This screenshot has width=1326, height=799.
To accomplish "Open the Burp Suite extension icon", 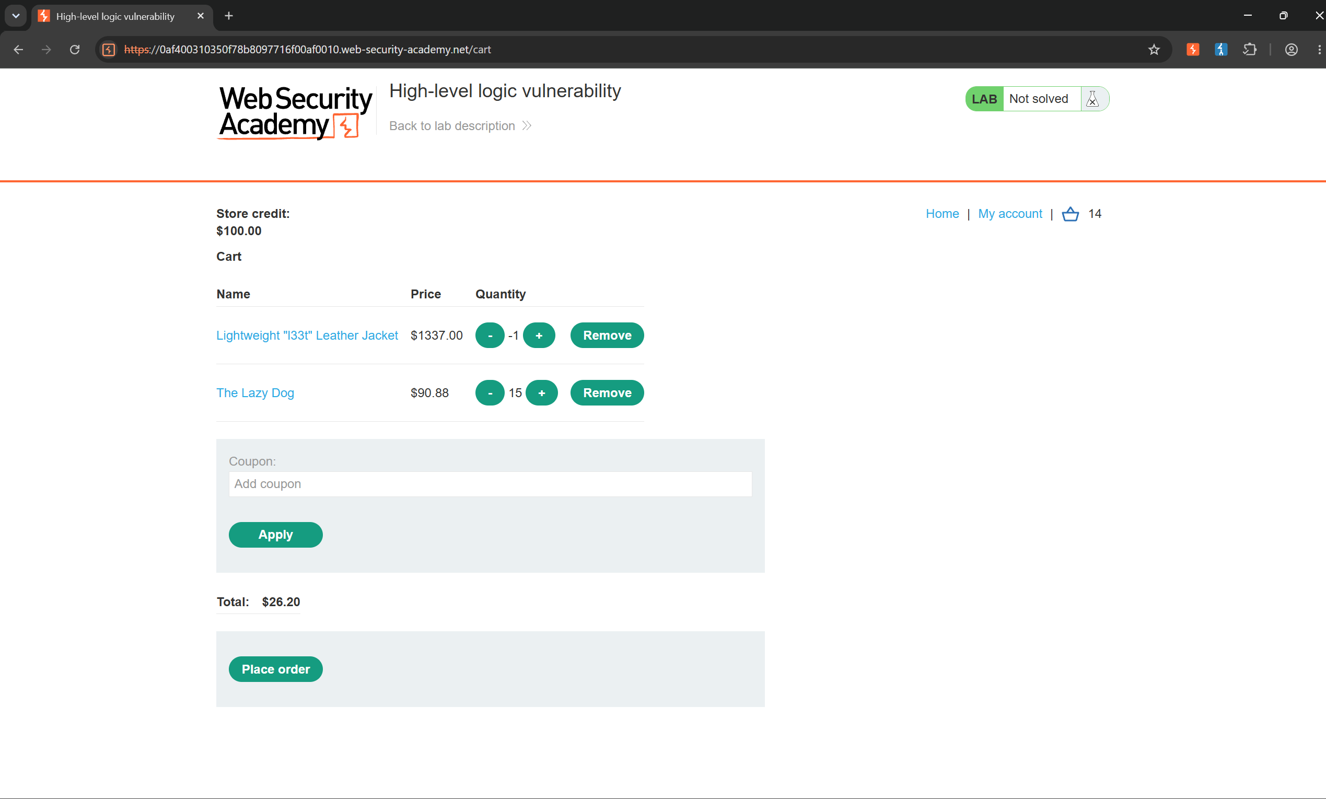I will click(1193, 50).
